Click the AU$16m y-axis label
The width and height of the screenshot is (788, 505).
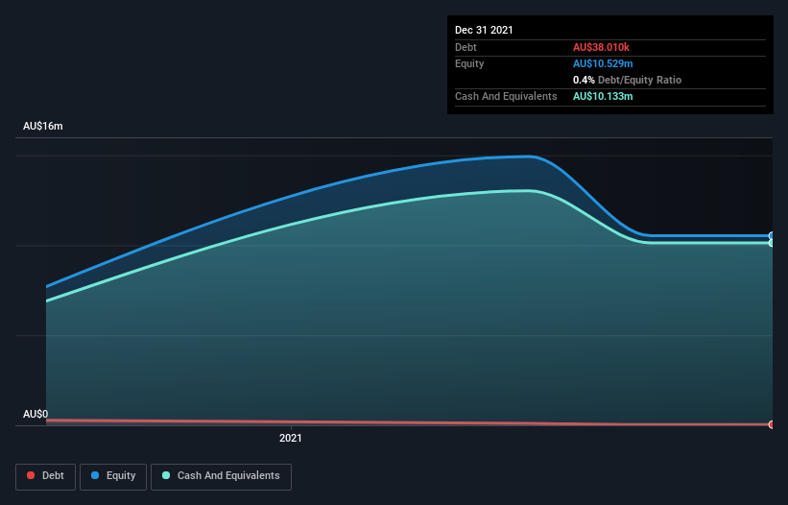43,126
